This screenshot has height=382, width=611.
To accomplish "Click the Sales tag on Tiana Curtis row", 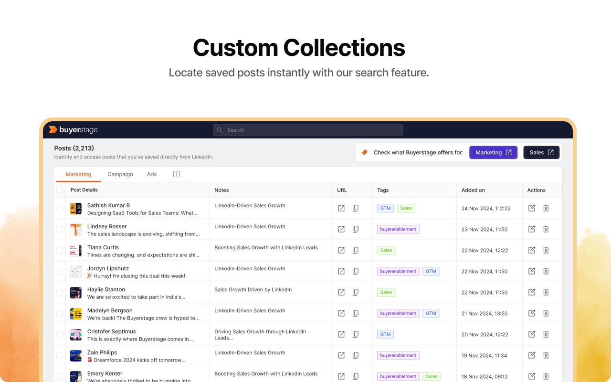I will [386, 250].
